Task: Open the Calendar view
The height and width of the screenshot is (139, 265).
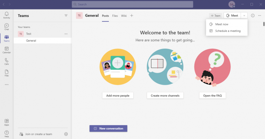Action: pos(7,50)
